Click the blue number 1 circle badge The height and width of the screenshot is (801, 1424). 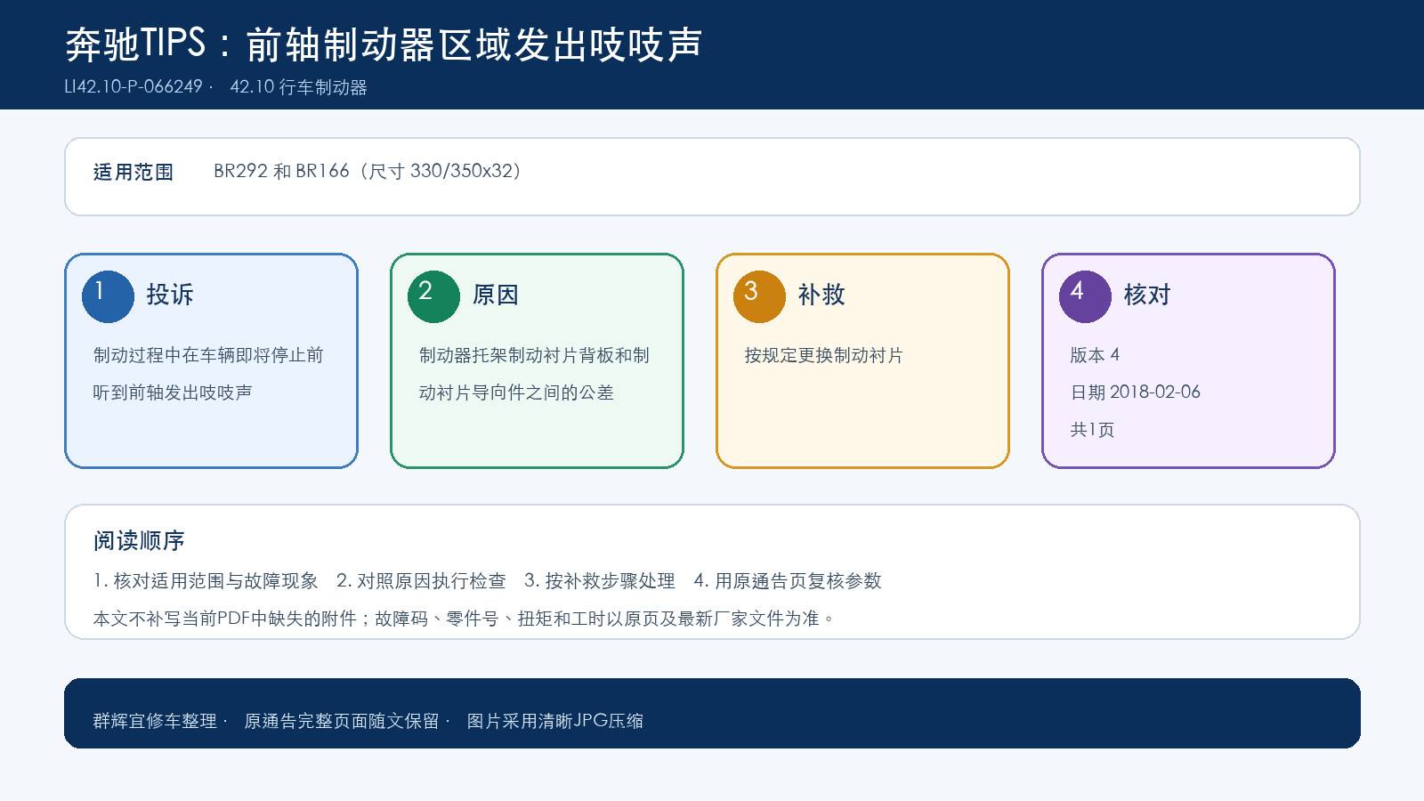tap(108, 296)
